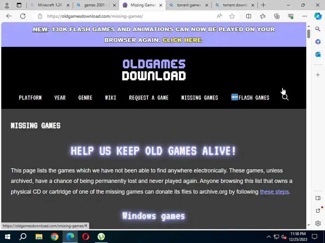The height and width of the screenshot is (243, 325).
Task: Add this page to favorites with star icon
Action: 232,16
